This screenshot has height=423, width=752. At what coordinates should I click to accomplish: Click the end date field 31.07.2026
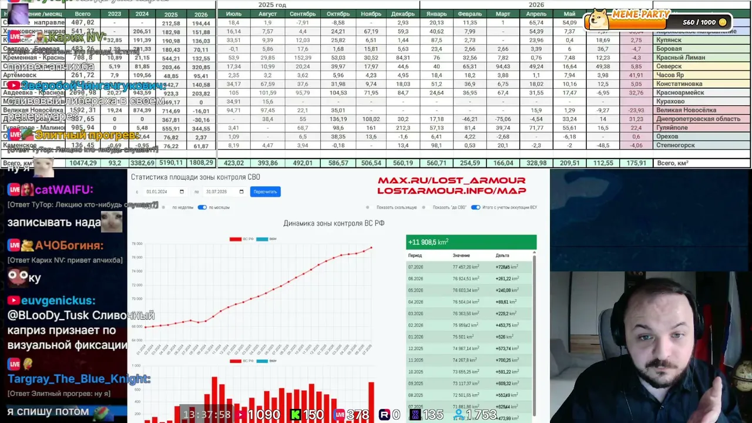click(224, 192)
